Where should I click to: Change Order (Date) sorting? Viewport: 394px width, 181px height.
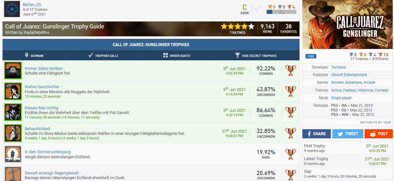point(177,56)
